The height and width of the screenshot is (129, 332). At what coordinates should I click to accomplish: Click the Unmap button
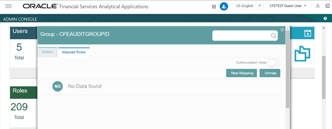pyautogui.click(x=270, y=73)
